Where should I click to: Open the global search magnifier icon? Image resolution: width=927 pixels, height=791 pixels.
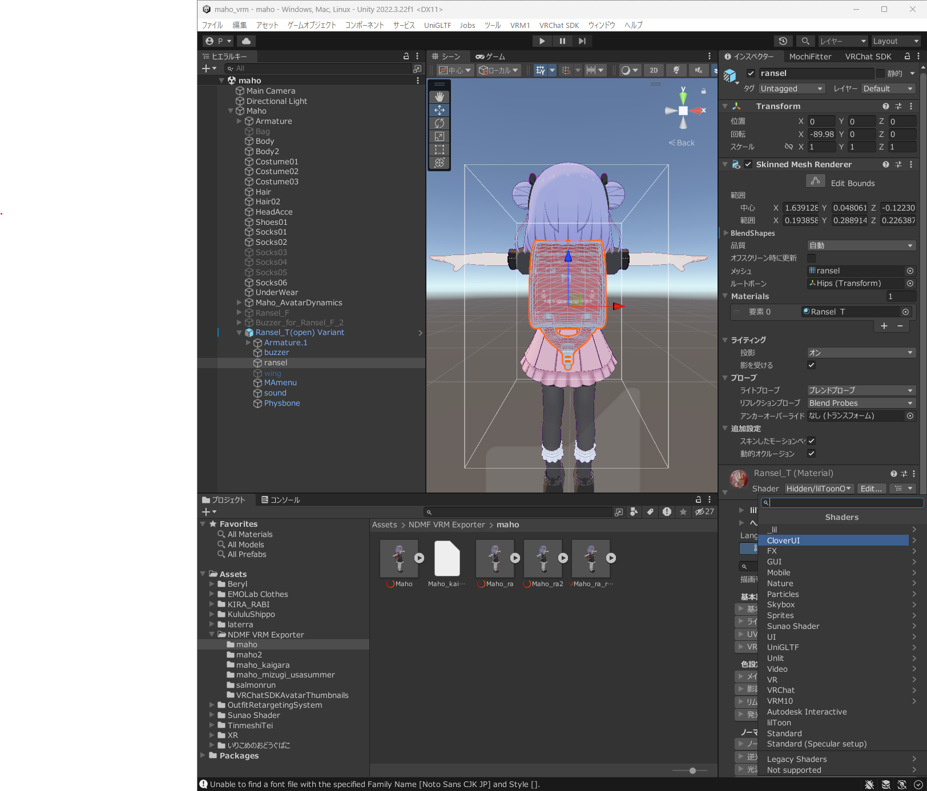(805, 41)
